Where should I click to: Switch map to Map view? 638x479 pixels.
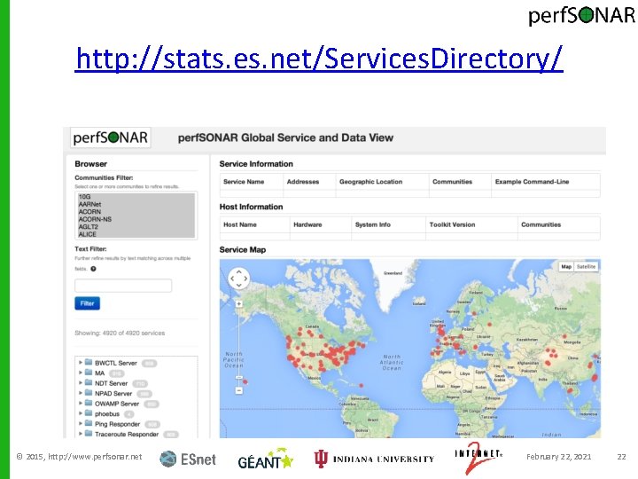pos(566,267)
